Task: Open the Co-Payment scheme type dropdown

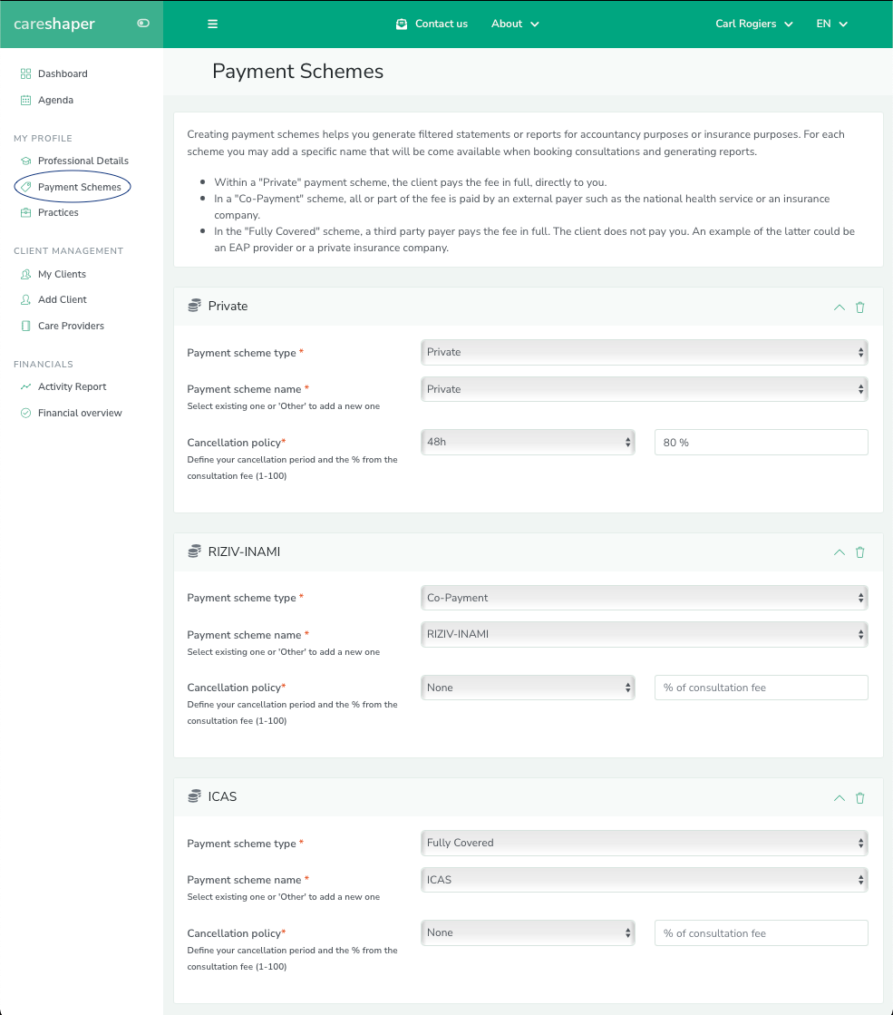Action: tap(644, 598)
